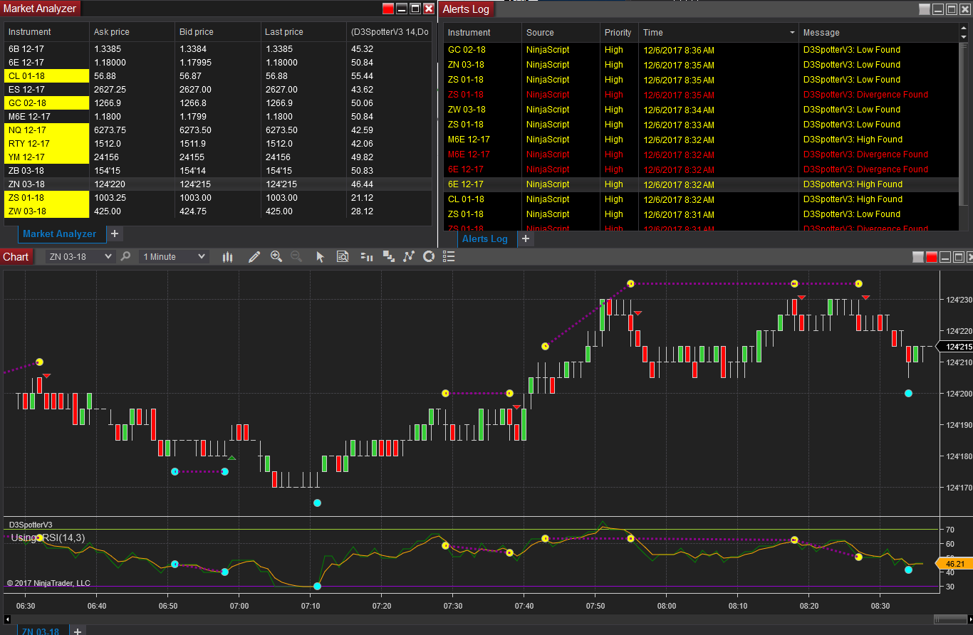Open the Indicators icon in Chart toolbar

point(409,257)
